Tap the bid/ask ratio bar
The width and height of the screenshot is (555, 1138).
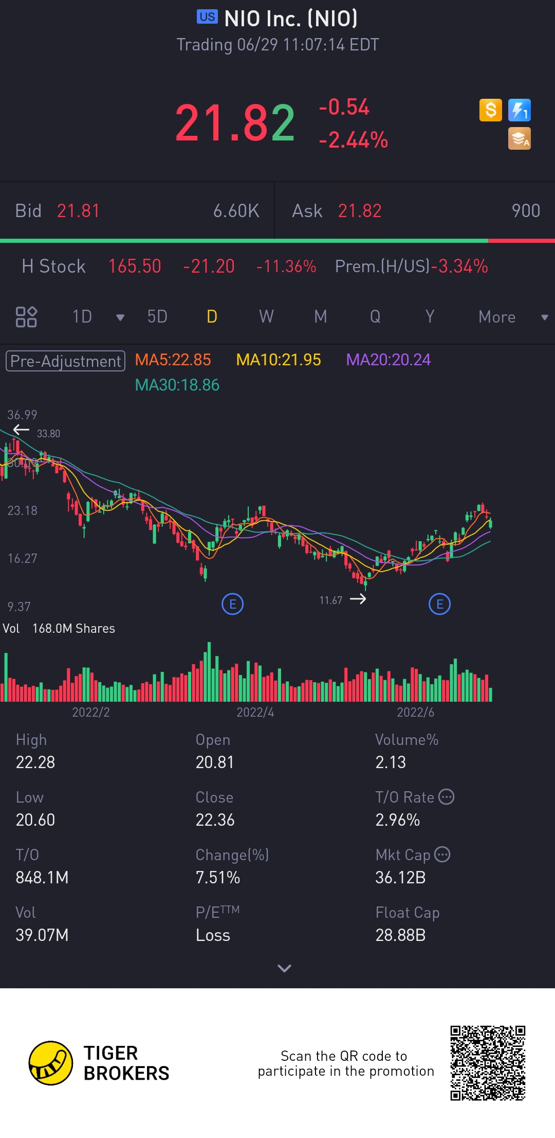tap(277, 240)
